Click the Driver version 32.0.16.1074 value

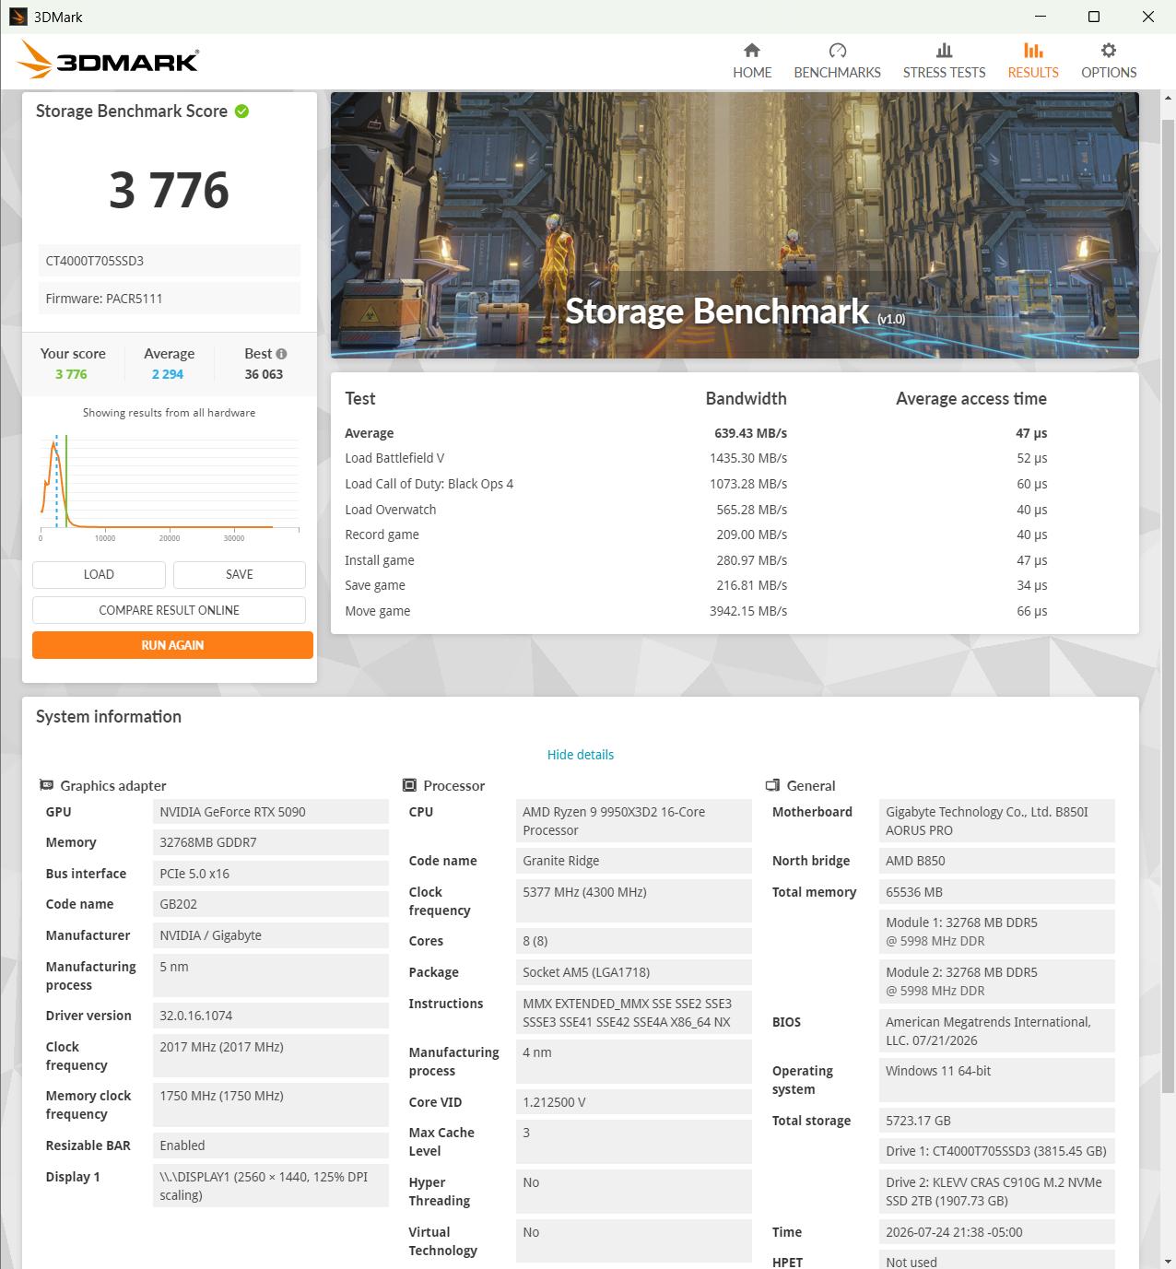tap(270, 1016)
